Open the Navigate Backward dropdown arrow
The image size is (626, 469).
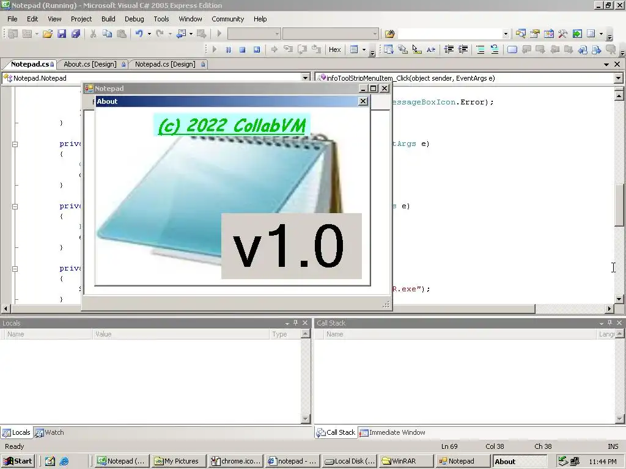[191, 34]
